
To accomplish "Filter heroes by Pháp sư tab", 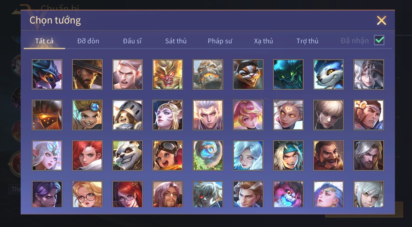I will click(220, 41).
